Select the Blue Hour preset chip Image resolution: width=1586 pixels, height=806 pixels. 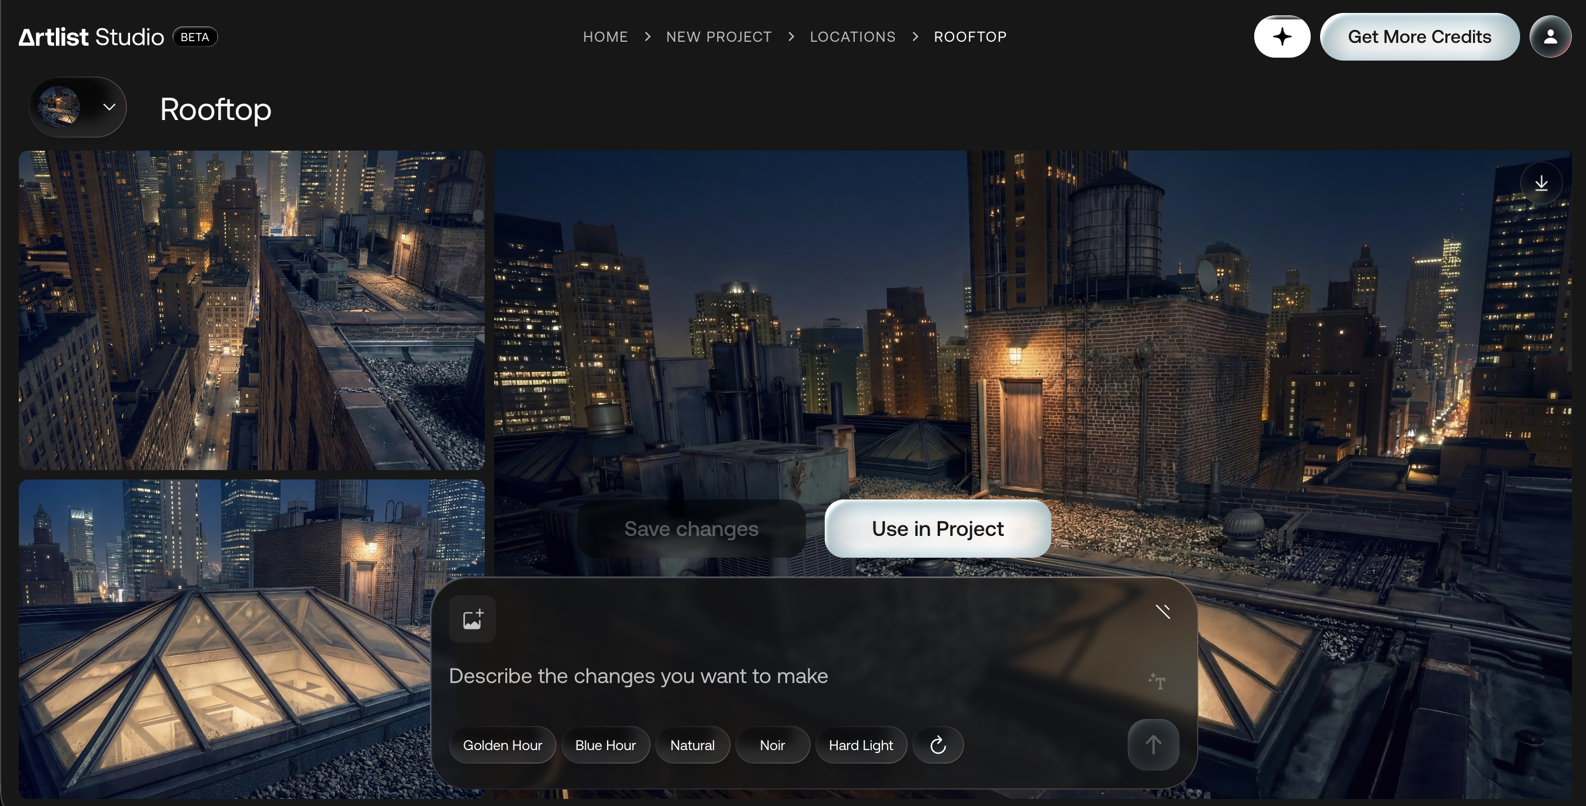coord(605,745)
